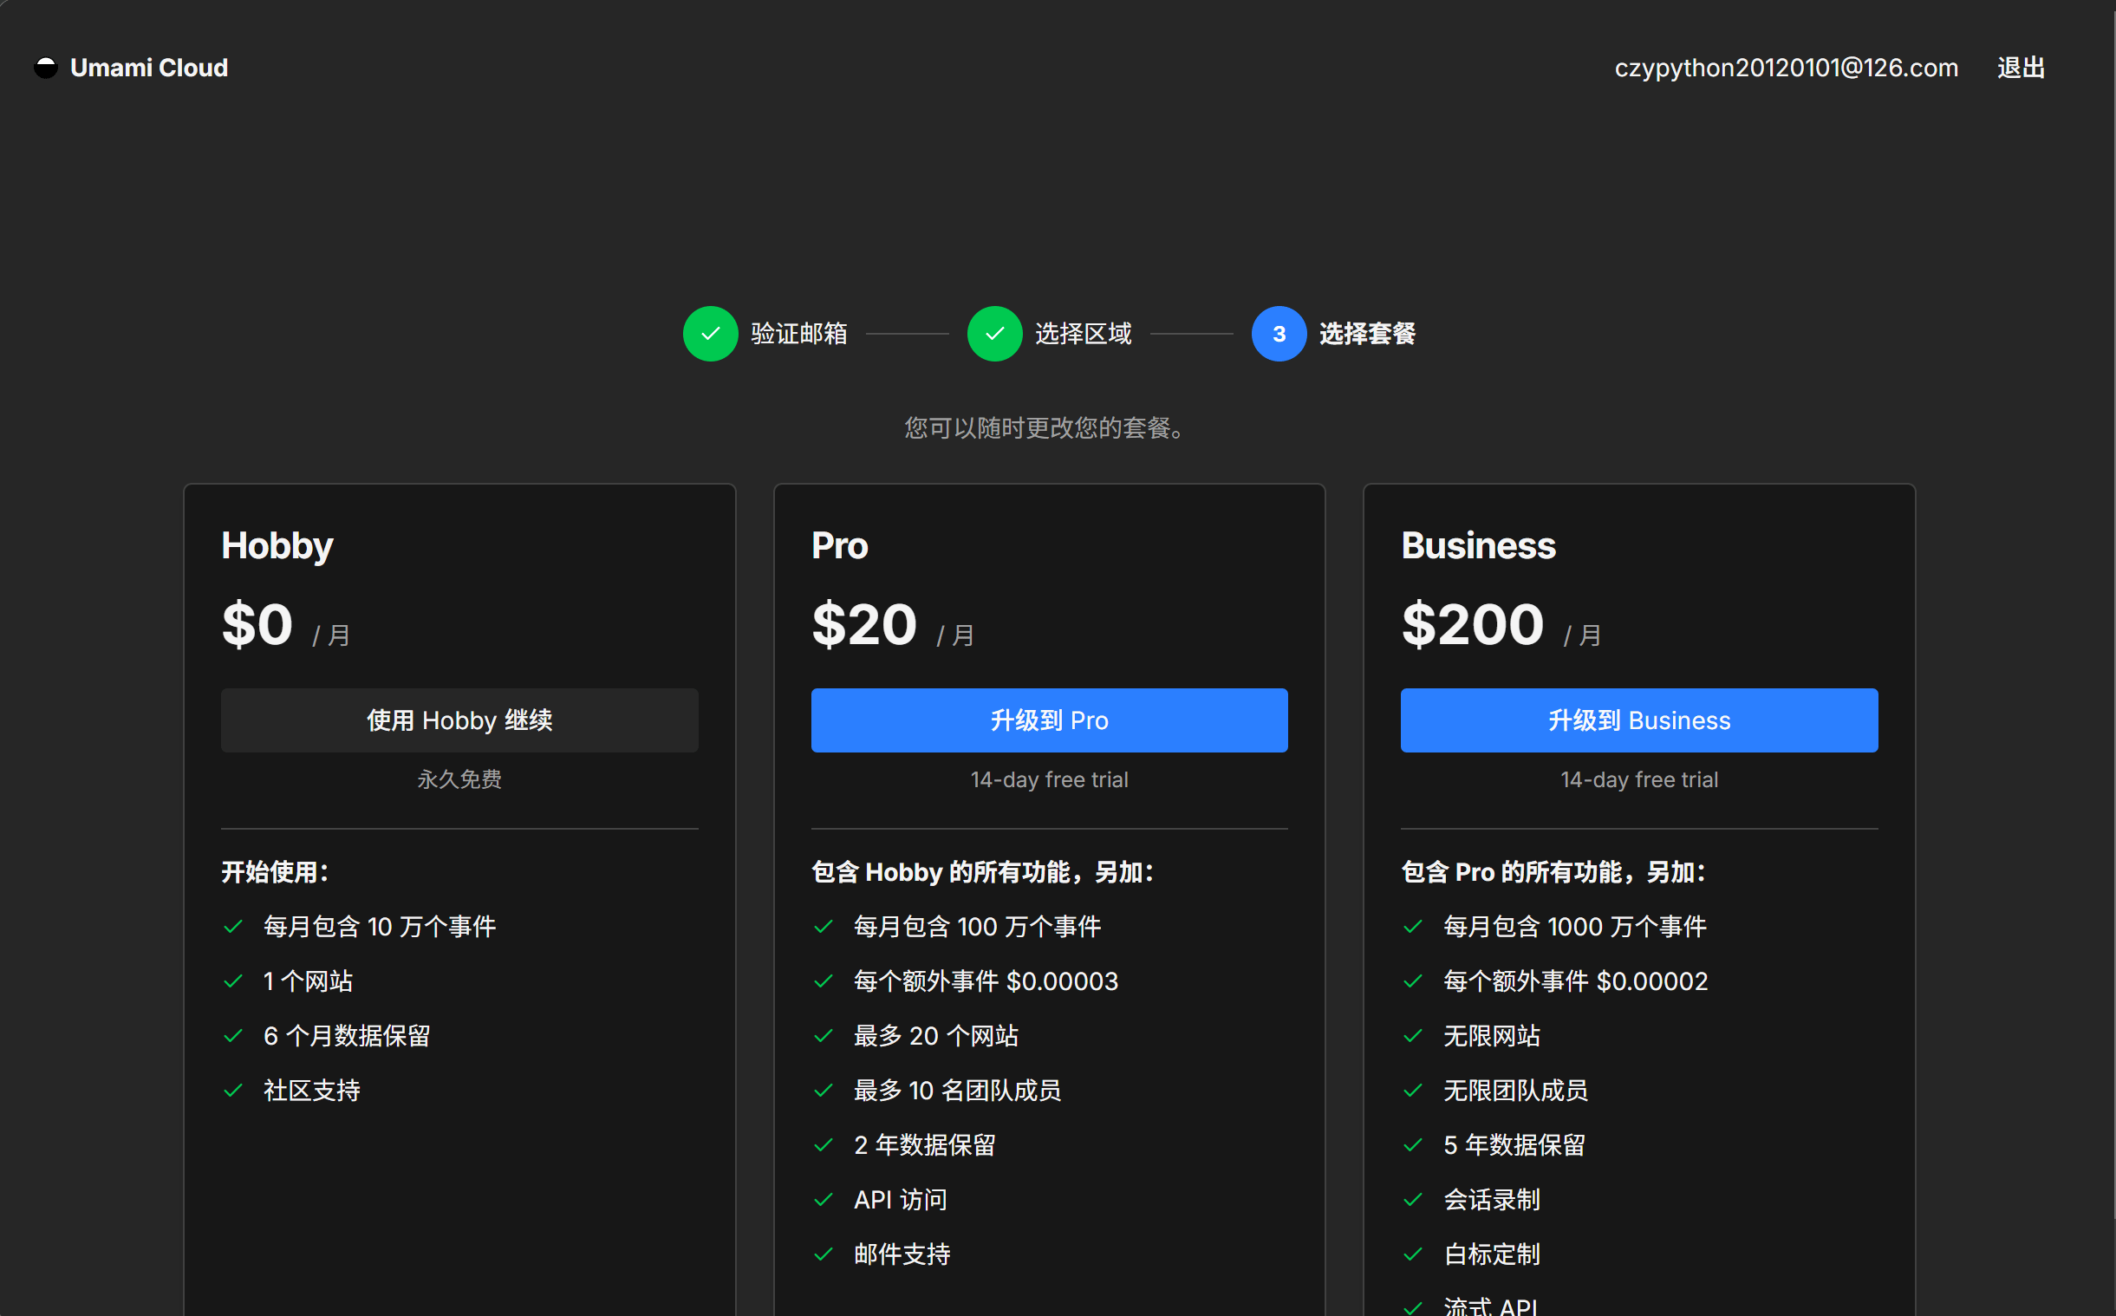This screenshot has width=2116, height=1316.
Task: Click checkmark beside 6 个月数据保留
Action: click(x=233, y=1036)
